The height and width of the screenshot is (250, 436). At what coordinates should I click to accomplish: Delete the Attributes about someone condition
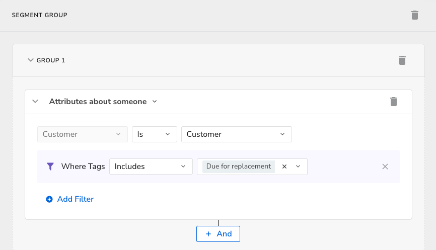pyautogui.click(x=394, y=102)
